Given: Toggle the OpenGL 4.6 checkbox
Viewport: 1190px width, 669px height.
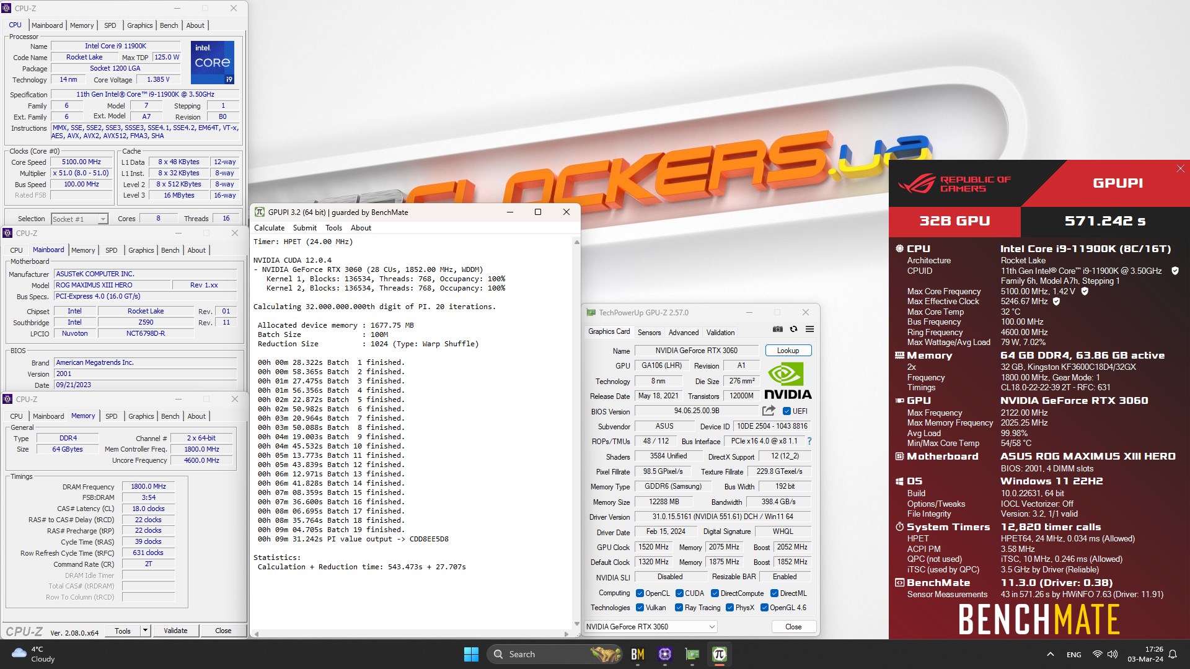Looking at the screenshot, I should click(764, 608).
